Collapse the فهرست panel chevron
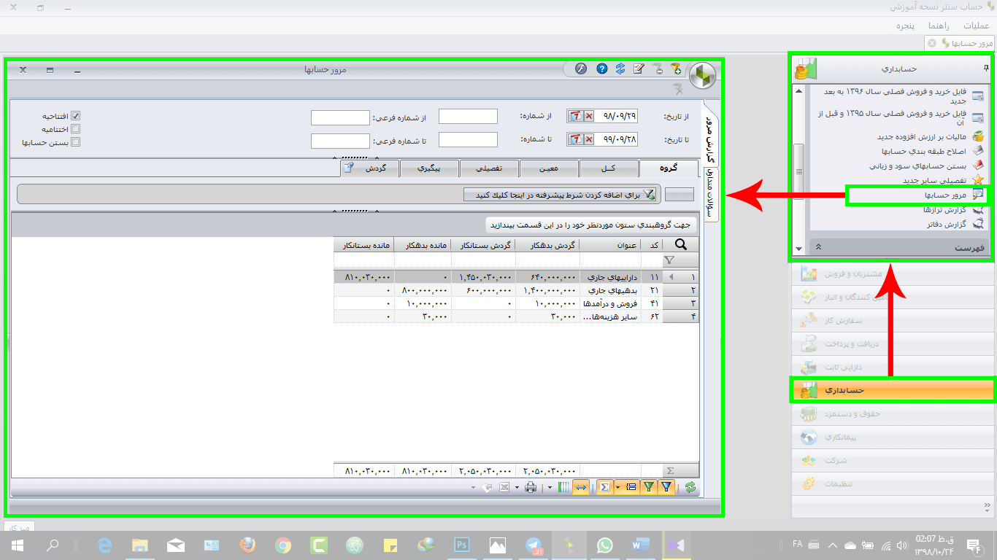This screenshot has width=997, height=560. point(818,248)
